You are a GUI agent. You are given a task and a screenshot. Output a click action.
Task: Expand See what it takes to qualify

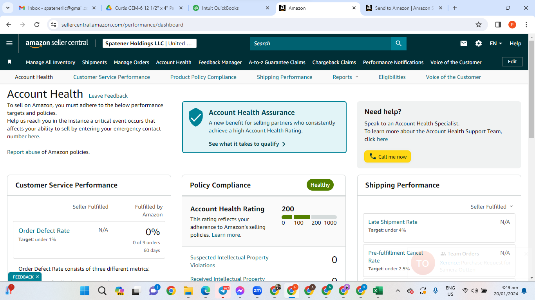[247, 144]
